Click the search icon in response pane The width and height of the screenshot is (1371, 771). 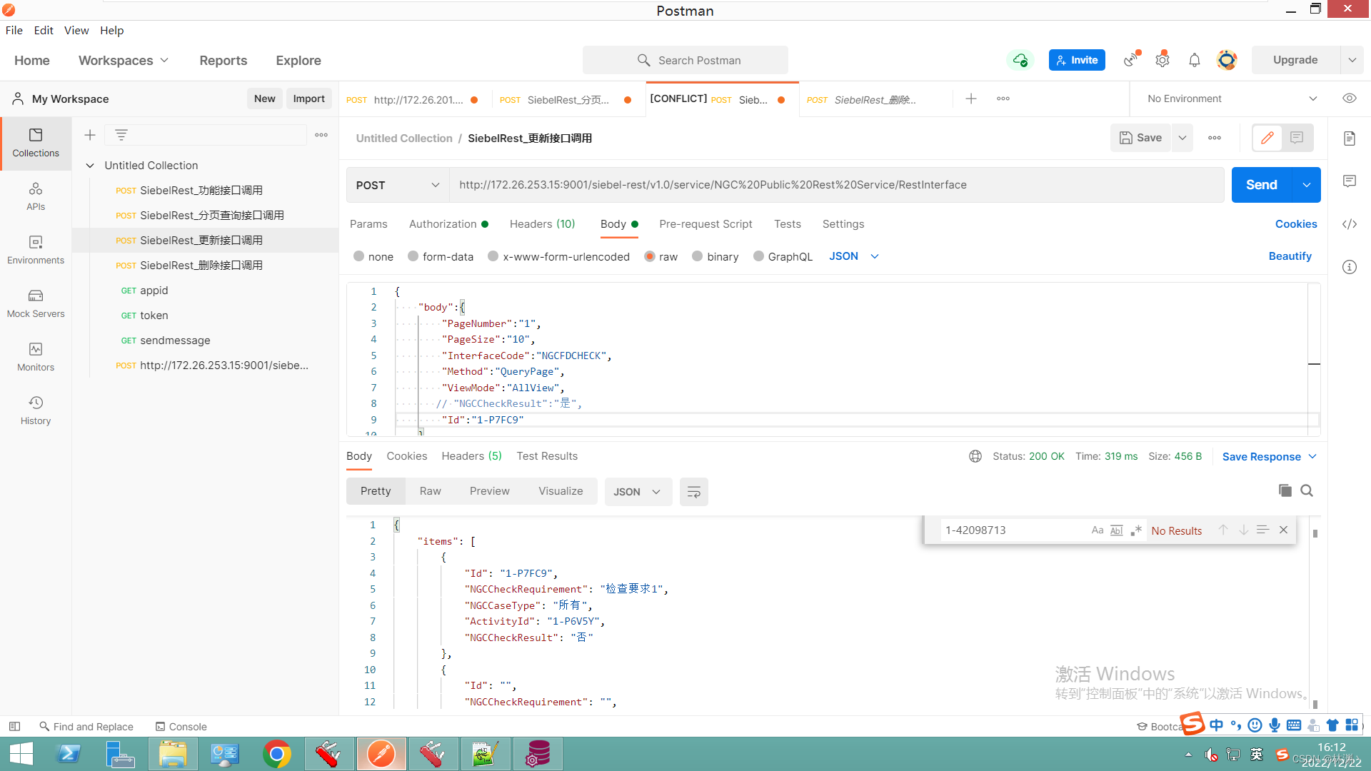point(1307,490)
